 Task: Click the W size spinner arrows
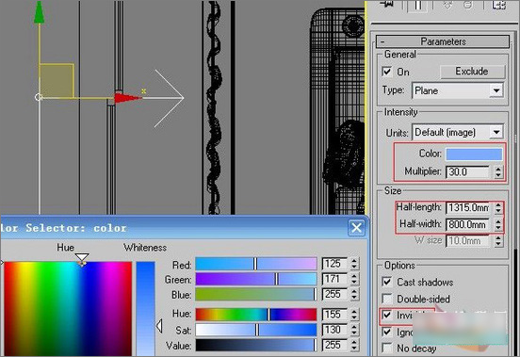pos(498,241)
